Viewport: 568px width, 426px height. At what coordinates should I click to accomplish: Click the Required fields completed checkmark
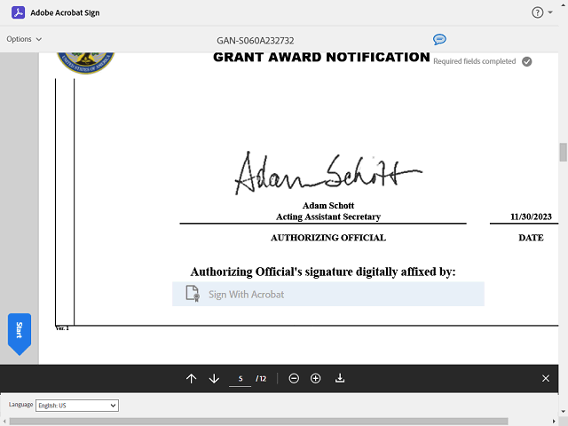tap(526, 61)
